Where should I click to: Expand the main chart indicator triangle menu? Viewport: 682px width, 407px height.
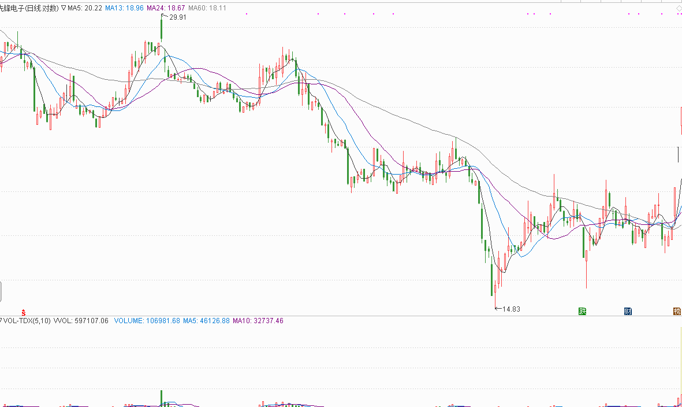64,8
